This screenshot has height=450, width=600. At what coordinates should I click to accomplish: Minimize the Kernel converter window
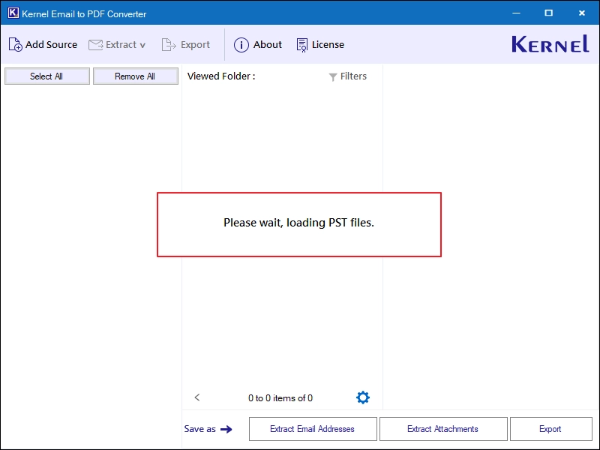(516, 13)
